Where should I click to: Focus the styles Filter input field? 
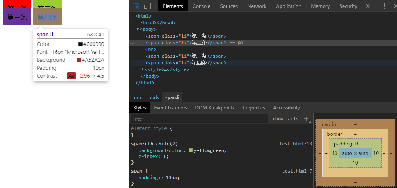tap(199, 119)
